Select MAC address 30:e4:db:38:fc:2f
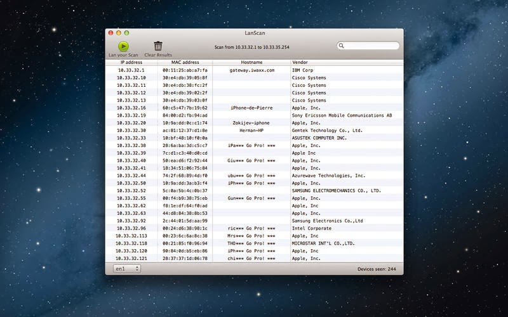 click(185, 86)
